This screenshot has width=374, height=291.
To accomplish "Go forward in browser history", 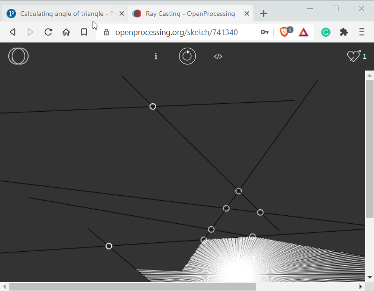I will 30,32.
